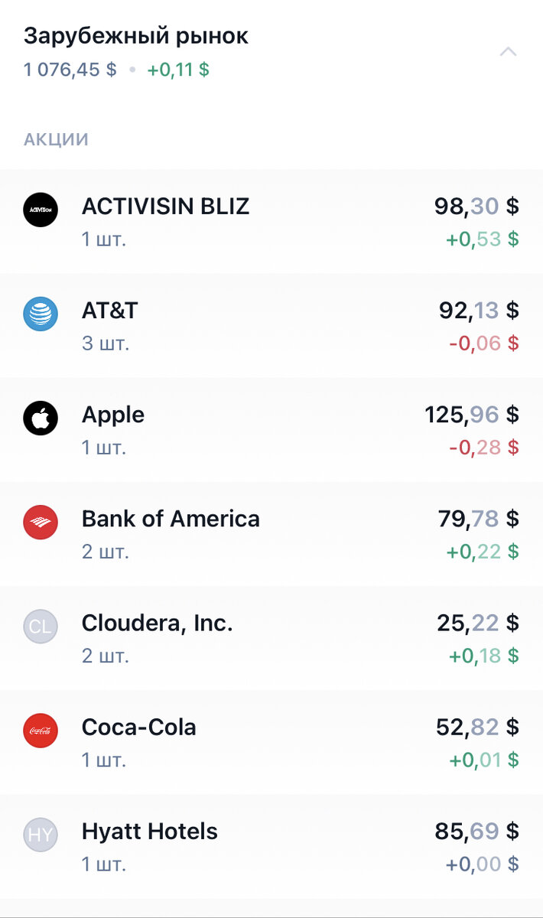Viewport: 543px width, 918px height.
Task: Open the ACTIVISIN BLIZ stock name
Action: click(x=165, y=206)
